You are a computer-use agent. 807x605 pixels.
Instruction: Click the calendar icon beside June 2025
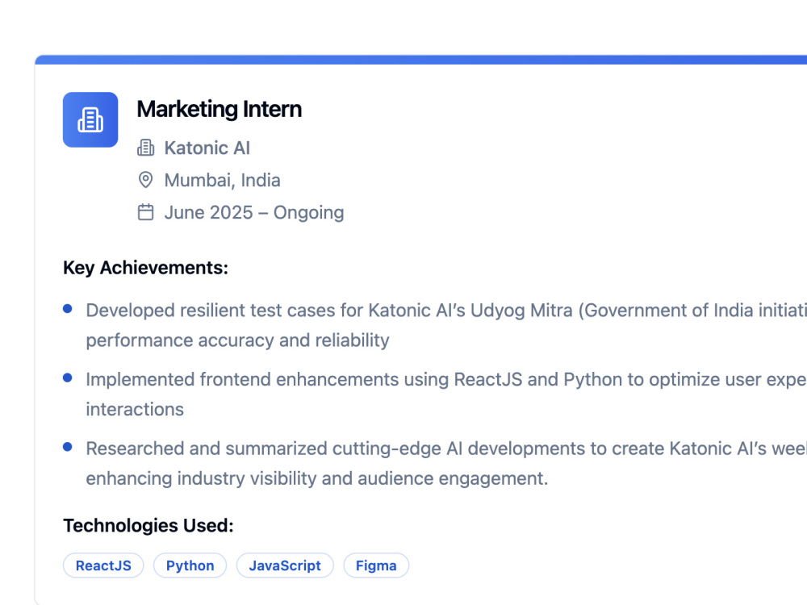[x=145, y=212]
